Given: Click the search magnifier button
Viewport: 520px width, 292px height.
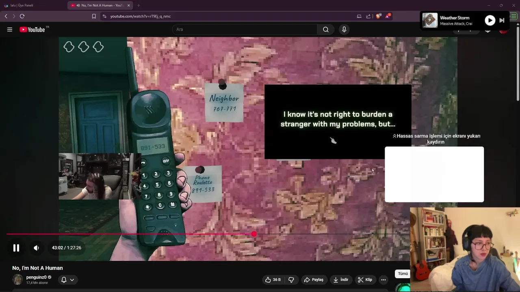Looking at the screenshot, I should [x=326, y=29].
